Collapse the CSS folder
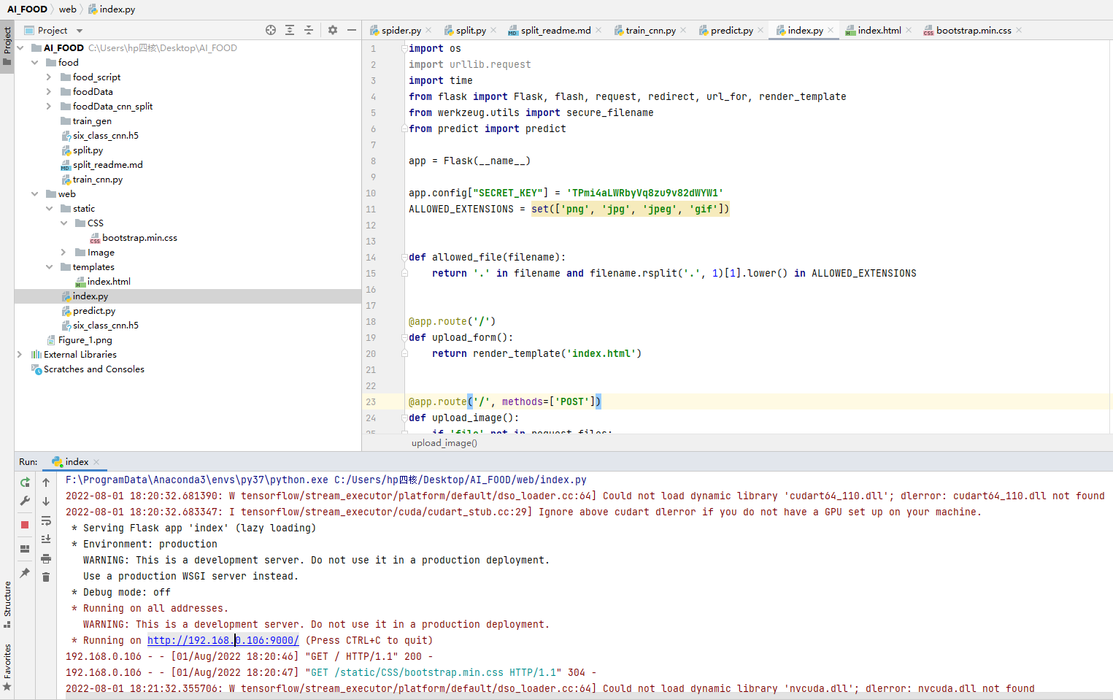1113x700 pixels. (63, 223)
